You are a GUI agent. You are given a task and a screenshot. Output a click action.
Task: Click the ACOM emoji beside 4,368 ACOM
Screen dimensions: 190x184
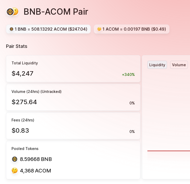[x=15, y=171]
